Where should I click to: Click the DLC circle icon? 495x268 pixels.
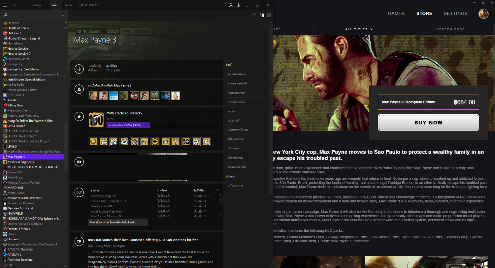[79, 192]
